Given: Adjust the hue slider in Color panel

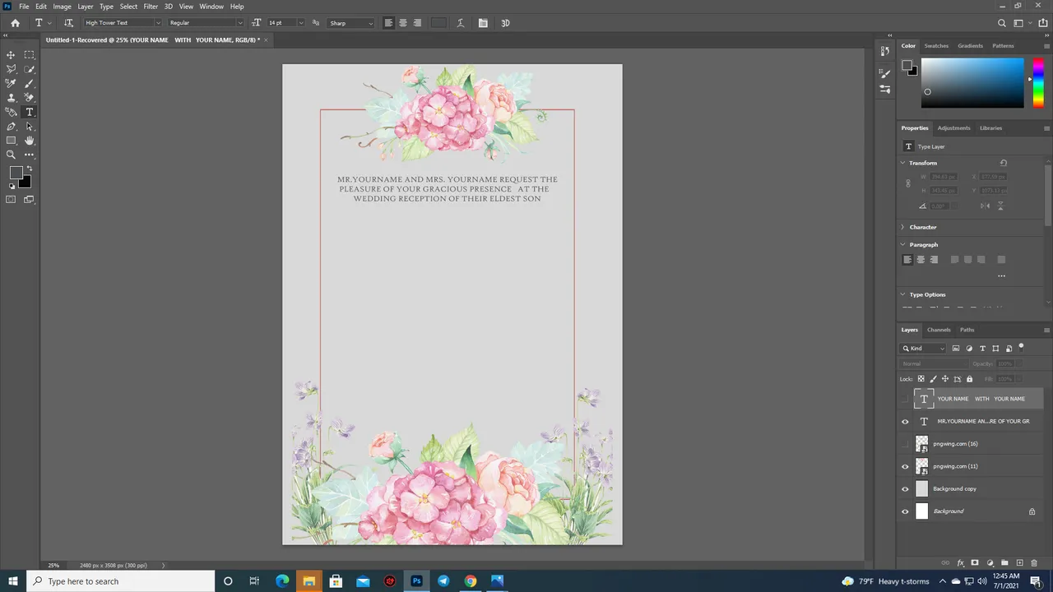Looking at the screenshot, I should click(x=1038, y=82).
